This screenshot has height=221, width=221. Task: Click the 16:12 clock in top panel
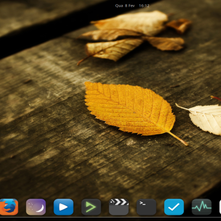tap(144, 6)
